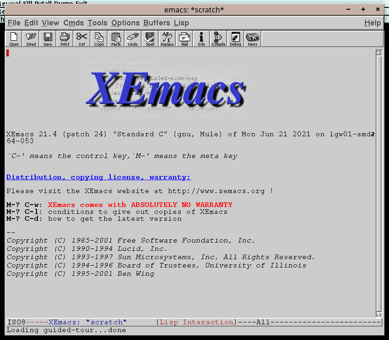Close the emacs *scratch* window
Screen dimensions: 389x340
tap(377, 9)
